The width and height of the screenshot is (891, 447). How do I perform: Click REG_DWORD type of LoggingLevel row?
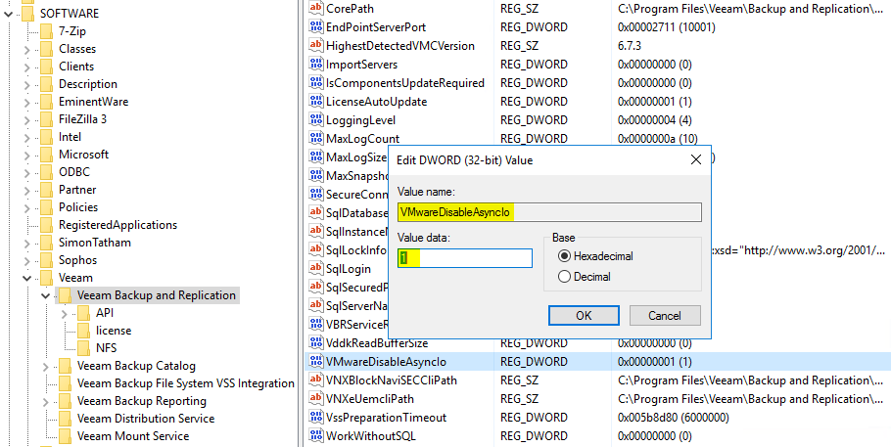click(x=534, y=120)
